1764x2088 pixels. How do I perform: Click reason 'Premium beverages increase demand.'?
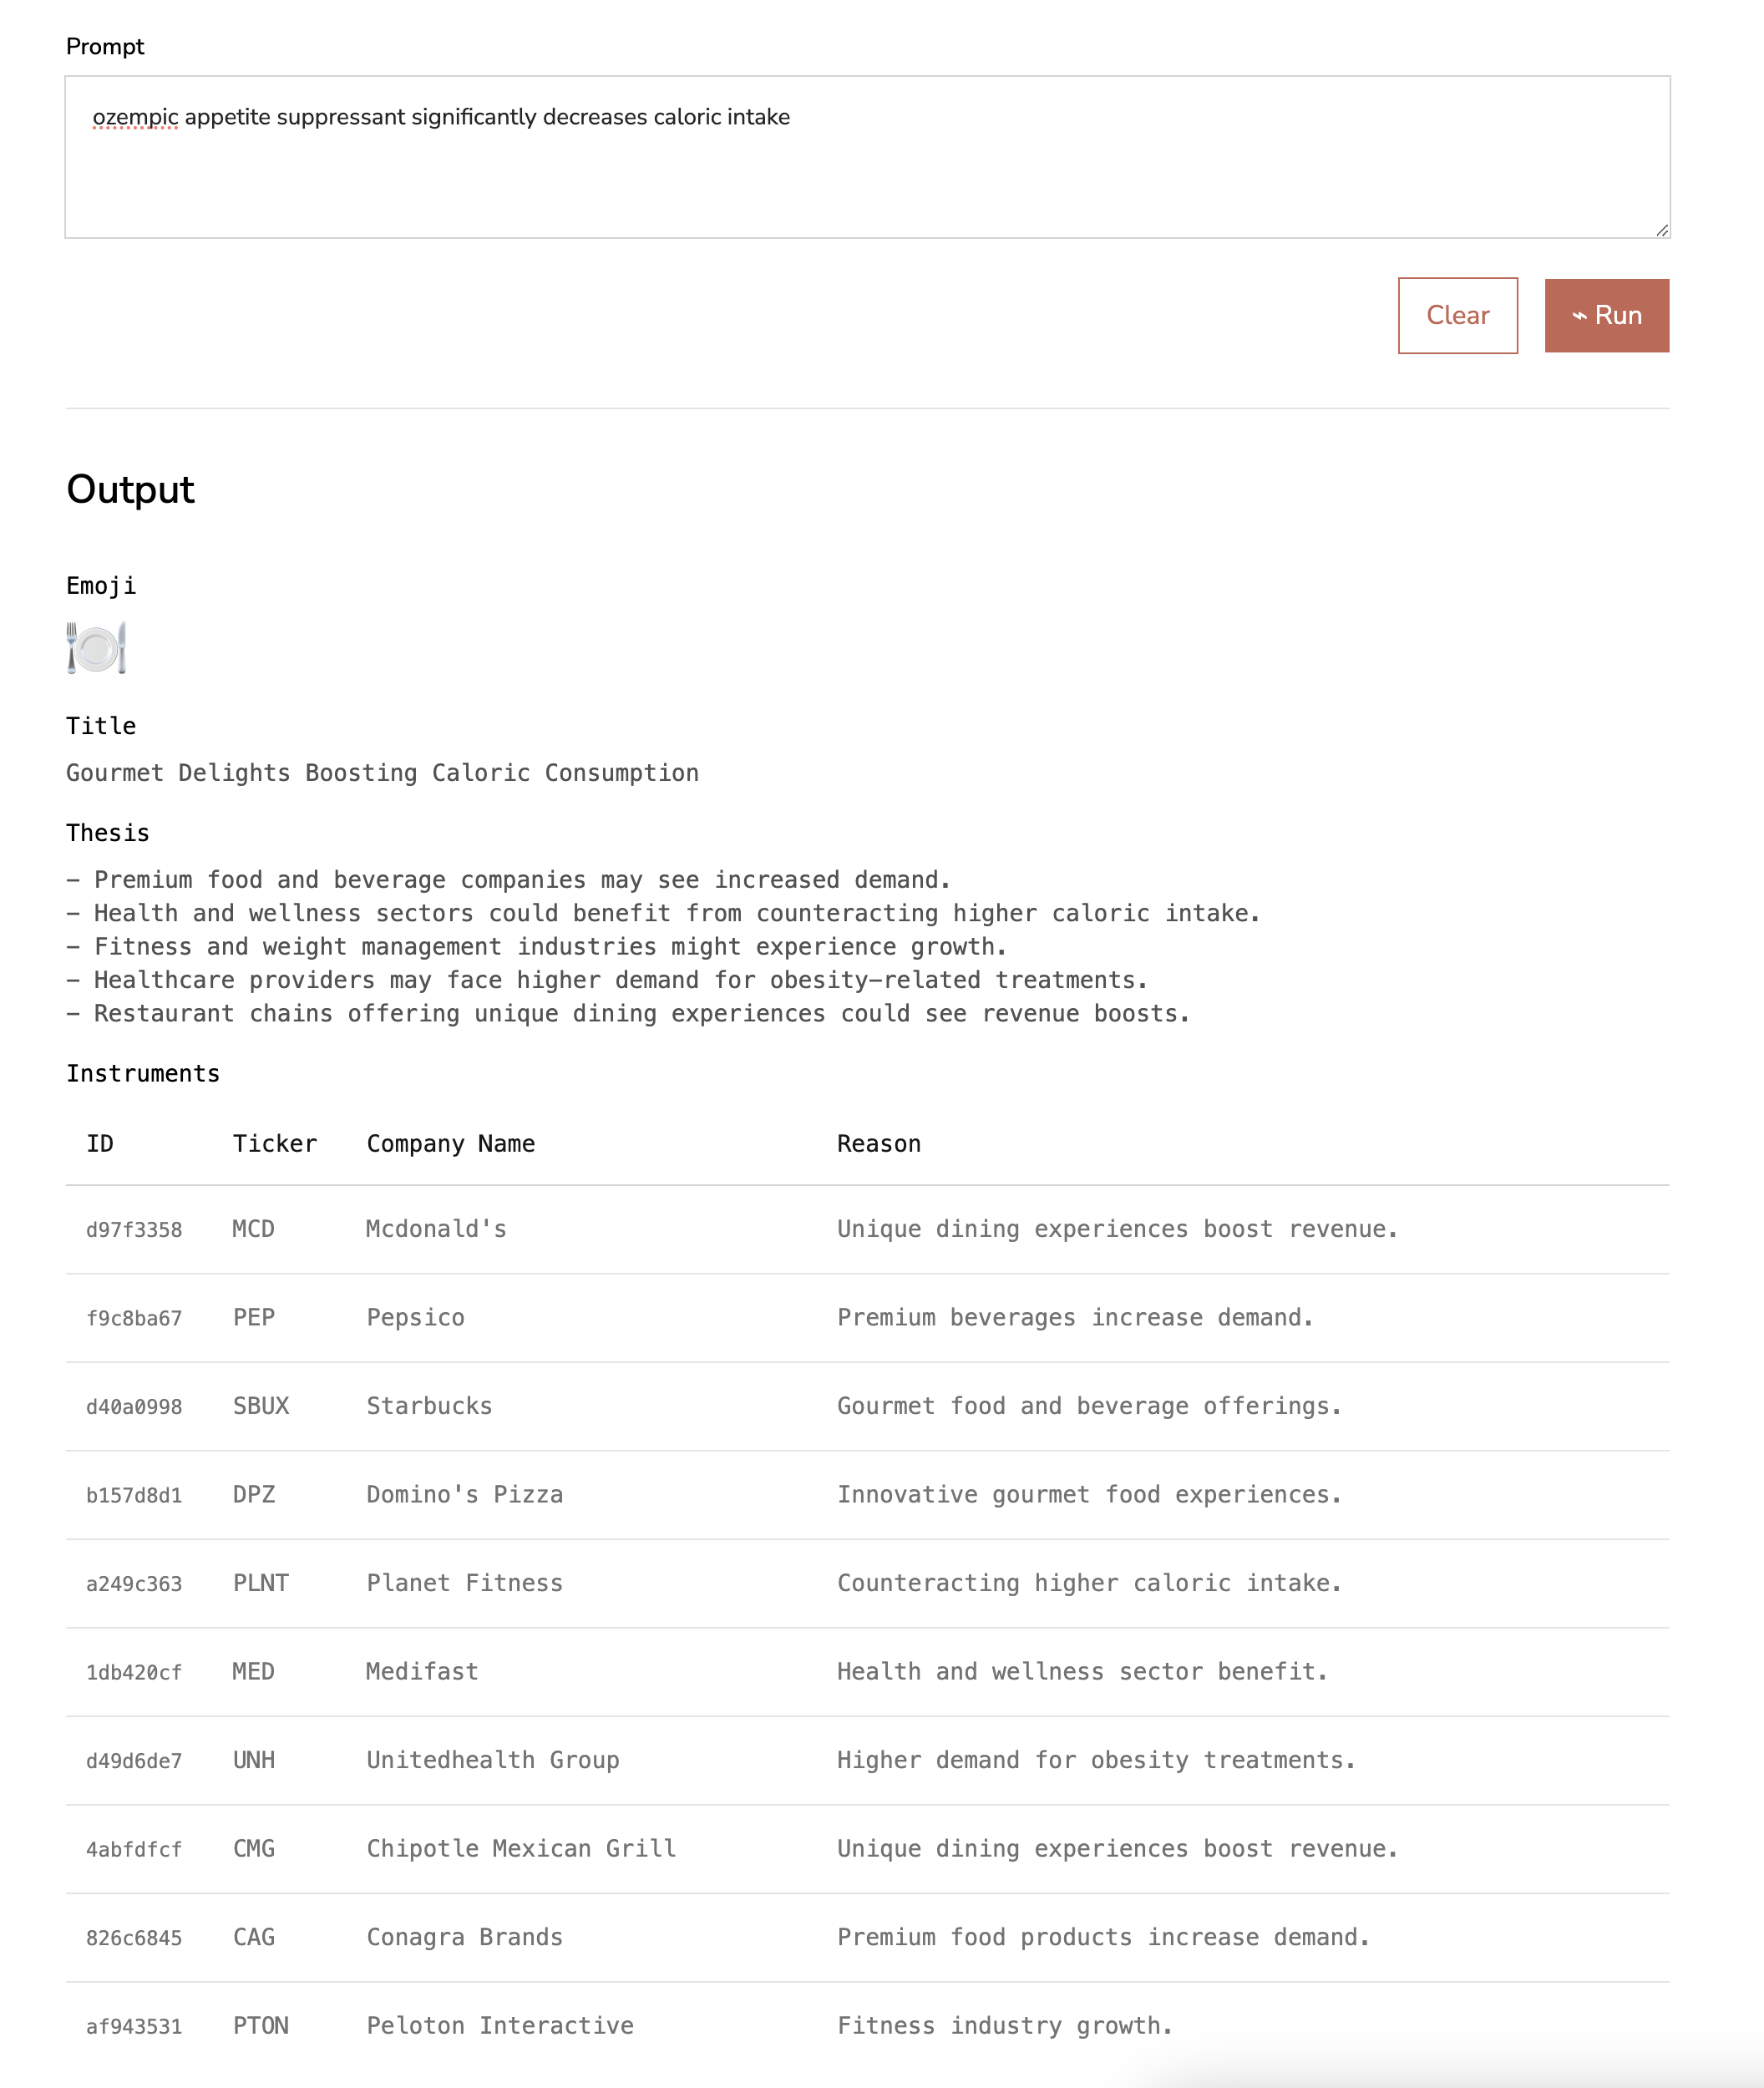click(x=1075, y=1317)
